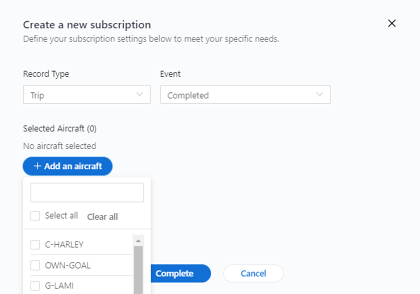
Task: Close the Create a new subscription dialog
Action: pyautogui.click(x=391, y=24)
